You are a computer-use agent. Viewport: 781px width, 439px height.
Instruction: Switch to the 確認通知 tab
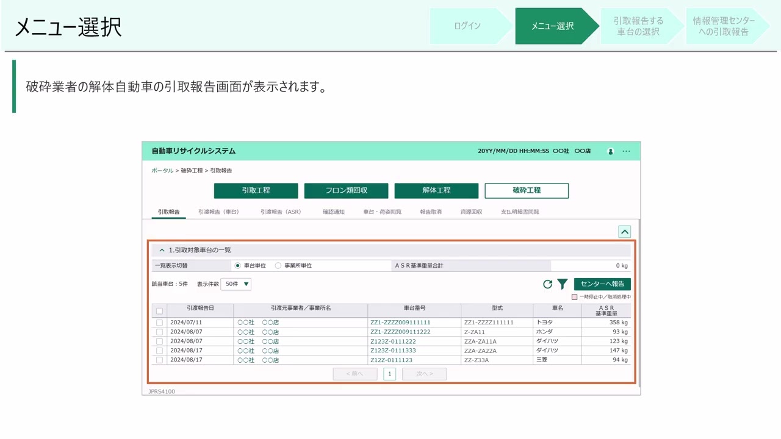click(x=334, y=212)
